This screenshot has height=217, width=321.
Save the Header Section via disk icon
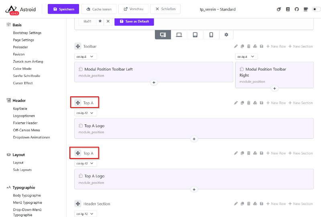click(x=262, y=204)
